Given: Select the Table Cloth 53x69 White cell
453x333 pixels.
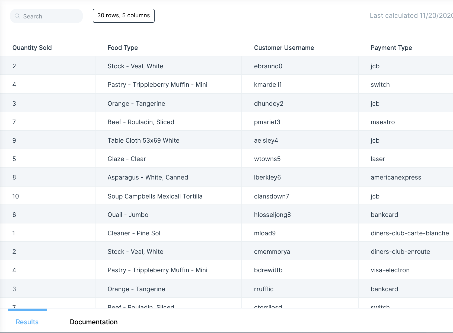Looking at the screenshot, I should [143, 140].
